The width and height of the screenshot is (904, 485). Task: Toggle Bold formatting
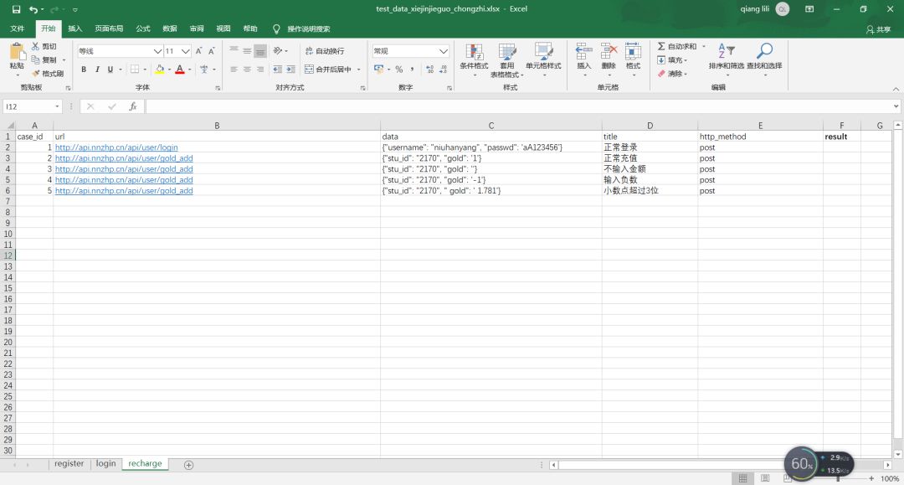(x=84, y=70)
